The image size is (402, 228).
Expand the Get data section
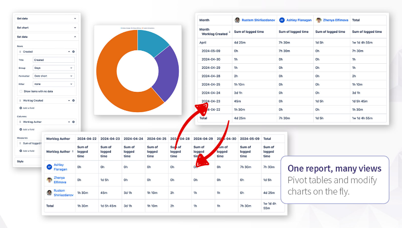click(x=46, y=18)
